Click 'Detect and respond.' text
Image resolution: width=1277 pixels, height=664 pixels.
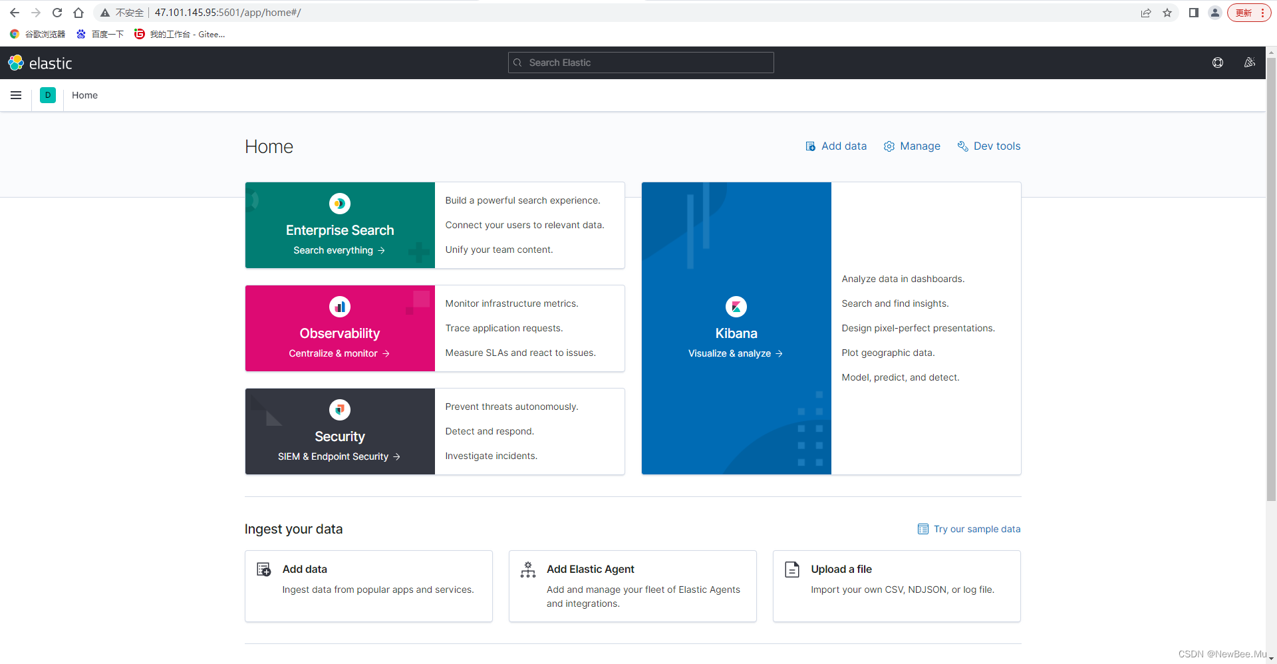pos(490,431)
